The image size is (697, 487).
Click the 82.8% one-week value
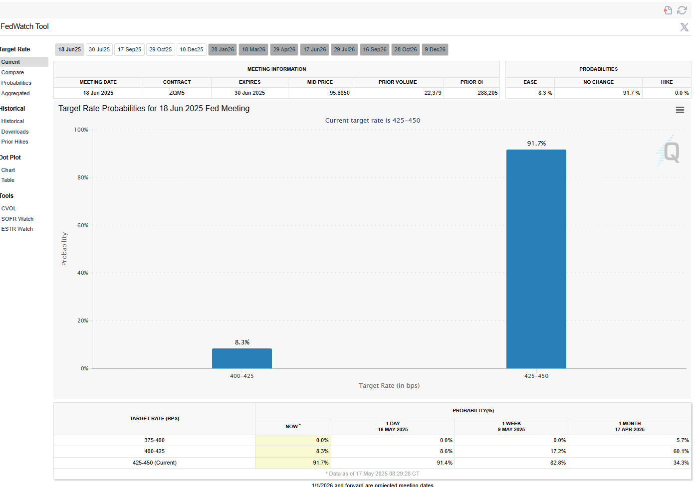coord(558,463)
